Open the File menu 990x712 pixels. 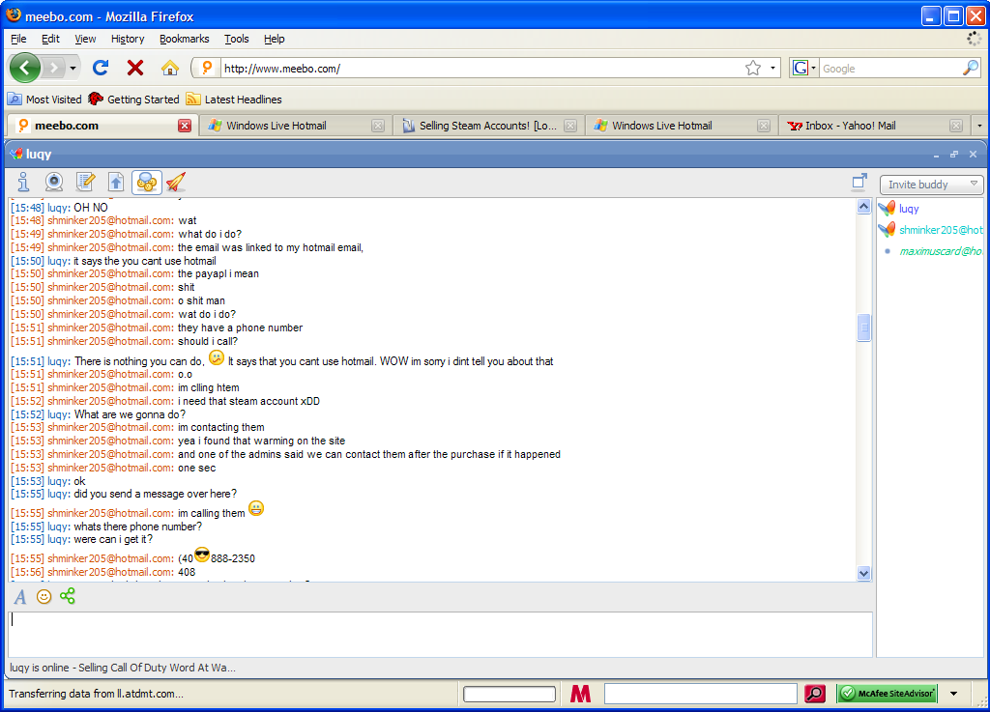(x=18, y=39)
